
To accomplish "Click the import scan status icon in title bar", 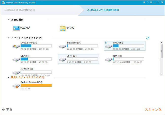I will 151,2.
